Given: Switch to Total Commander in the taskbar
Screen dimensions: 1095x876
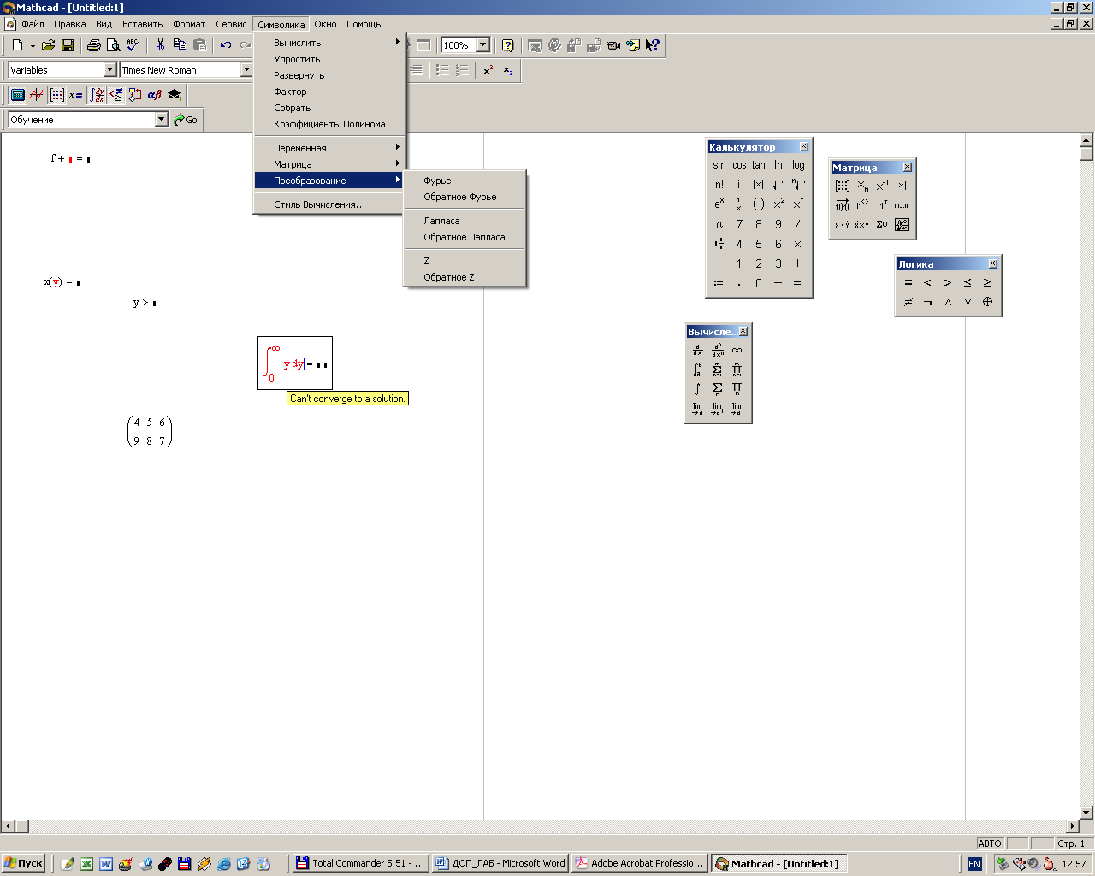Looking at the screenshot, I should [359, 863].
